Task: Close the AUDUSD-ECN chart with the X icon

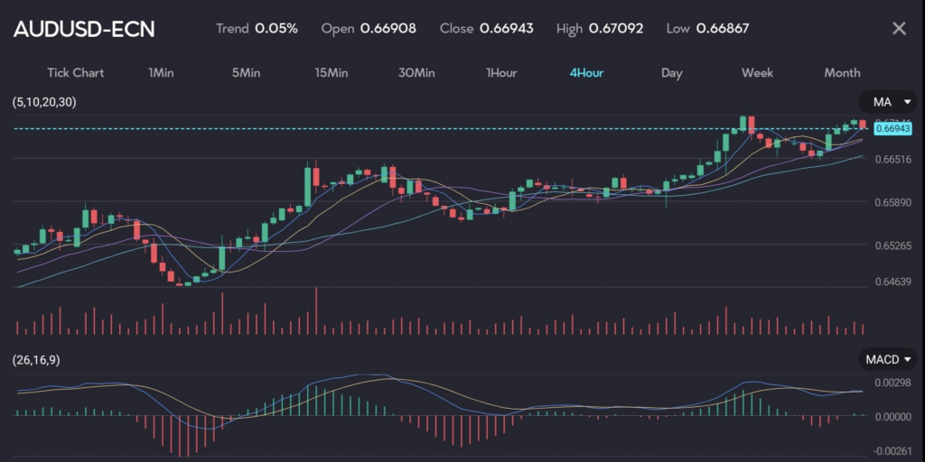Action: point(898,29)
